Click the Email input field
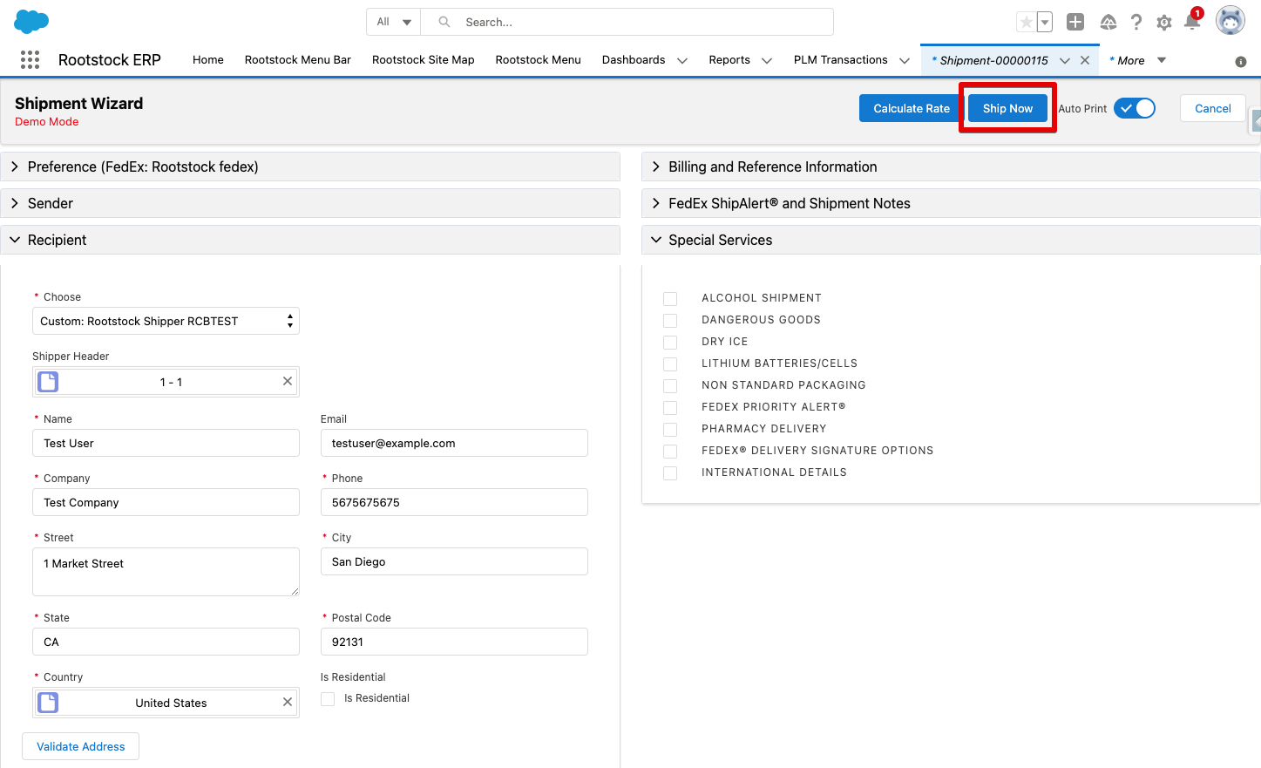This screenshot has height=768, width=1261. [454, 443]
